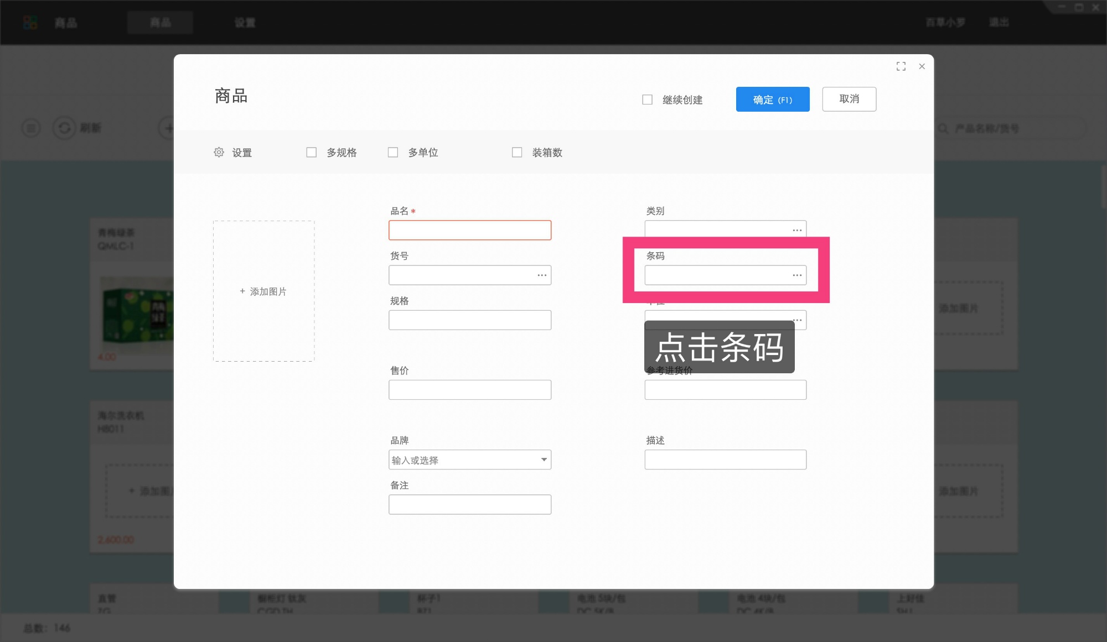Click 退出 to log out
The height and width of the screenshot is (642, 1107).
pos(998,22)
